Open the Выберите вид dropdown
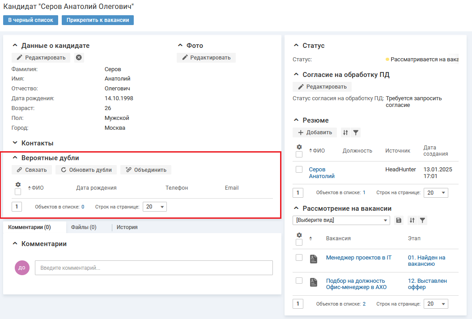This screenshot has height=319, width=472. pyautogui.click(x=341, y=220)
